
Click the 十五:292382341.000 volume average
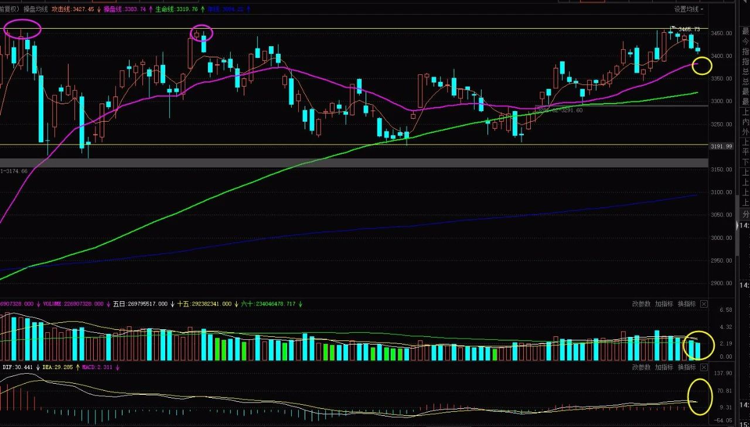204,304
